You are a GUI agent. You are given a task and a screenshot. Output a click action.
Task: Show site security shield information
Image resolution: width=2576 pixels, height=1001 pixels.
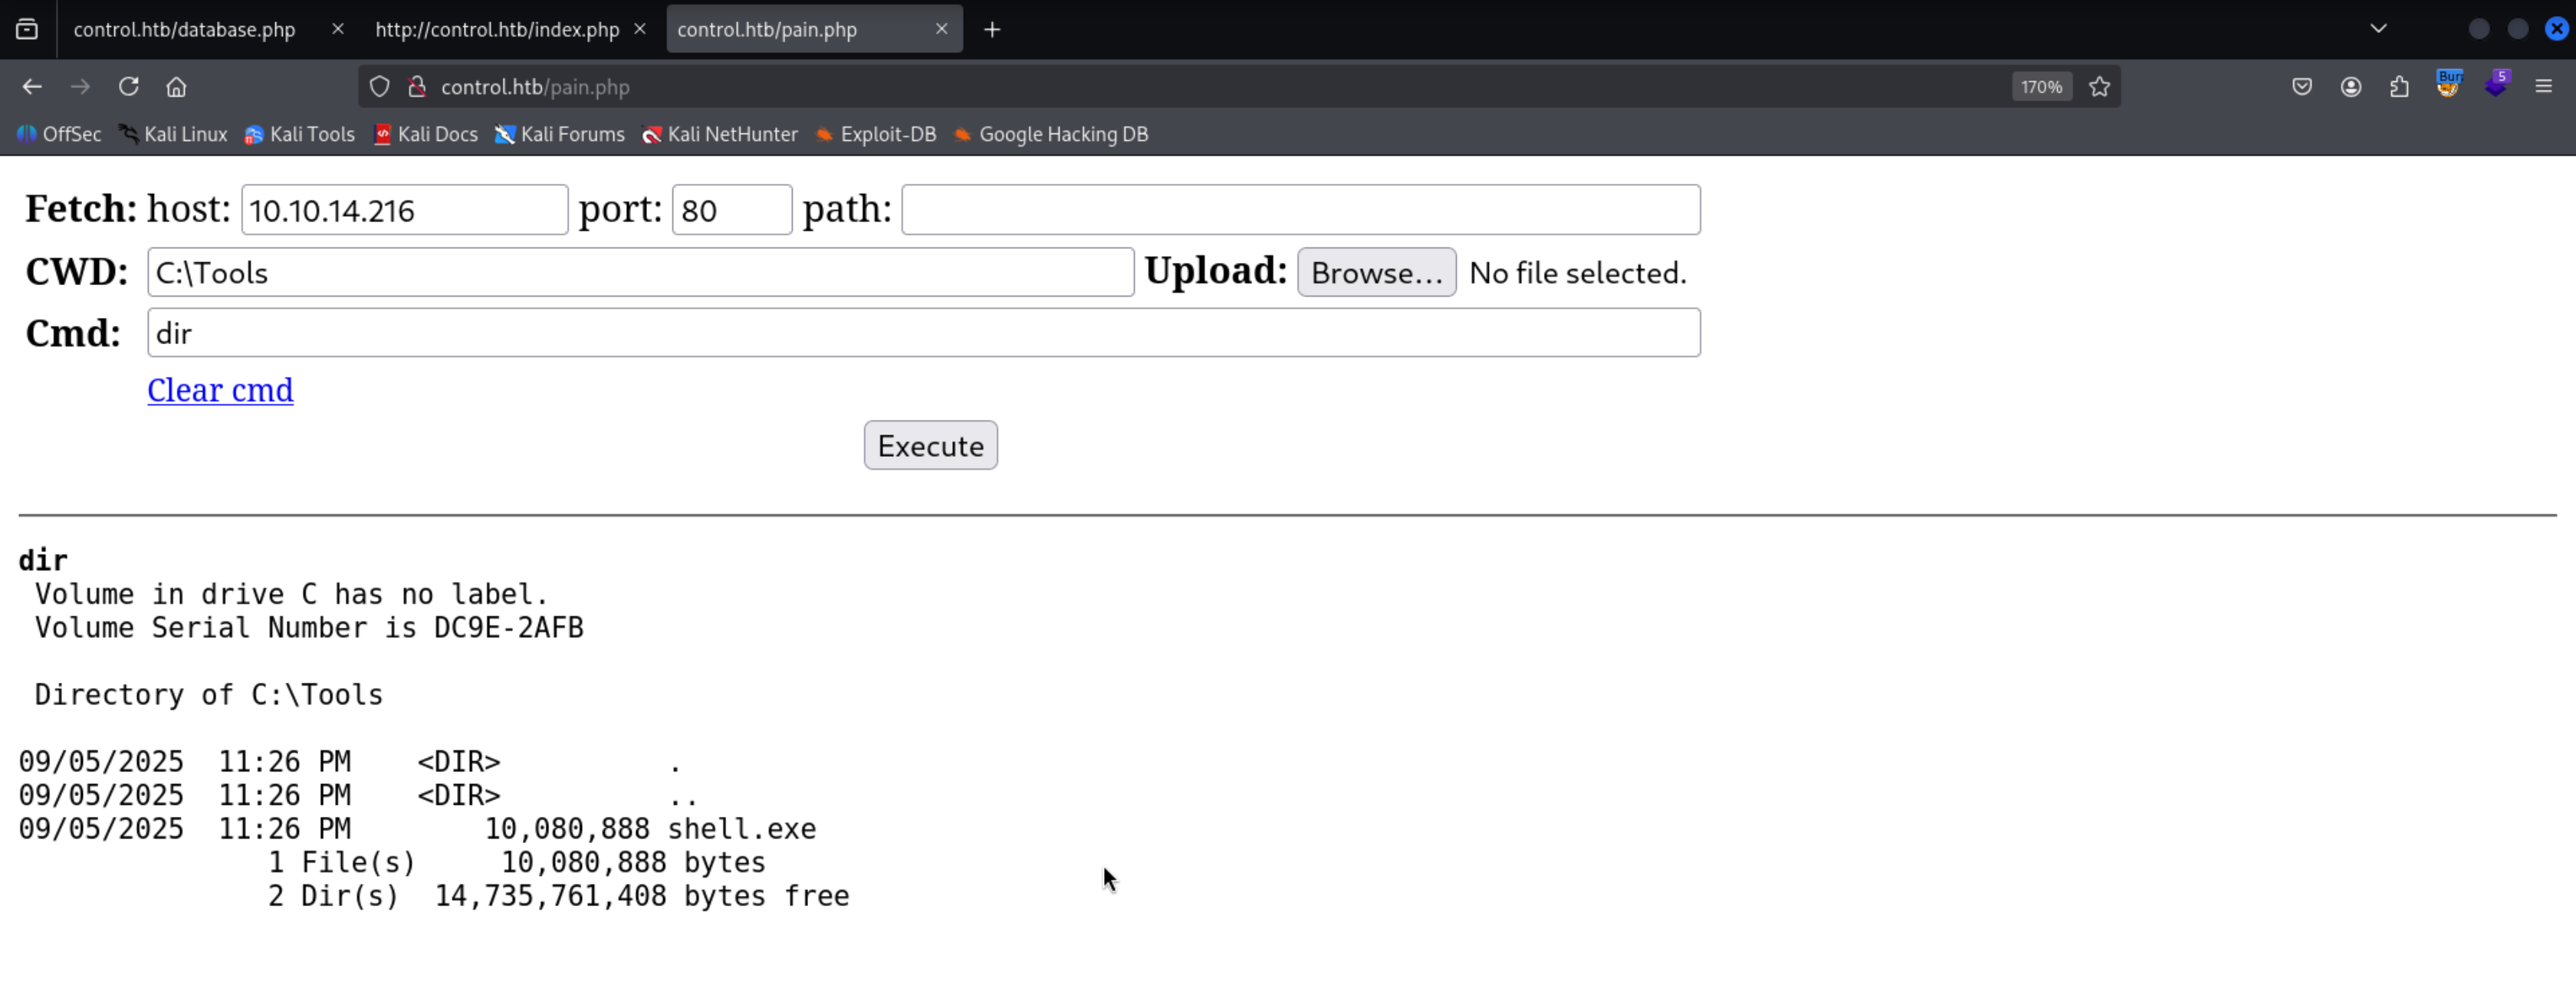tap(379, 87)
